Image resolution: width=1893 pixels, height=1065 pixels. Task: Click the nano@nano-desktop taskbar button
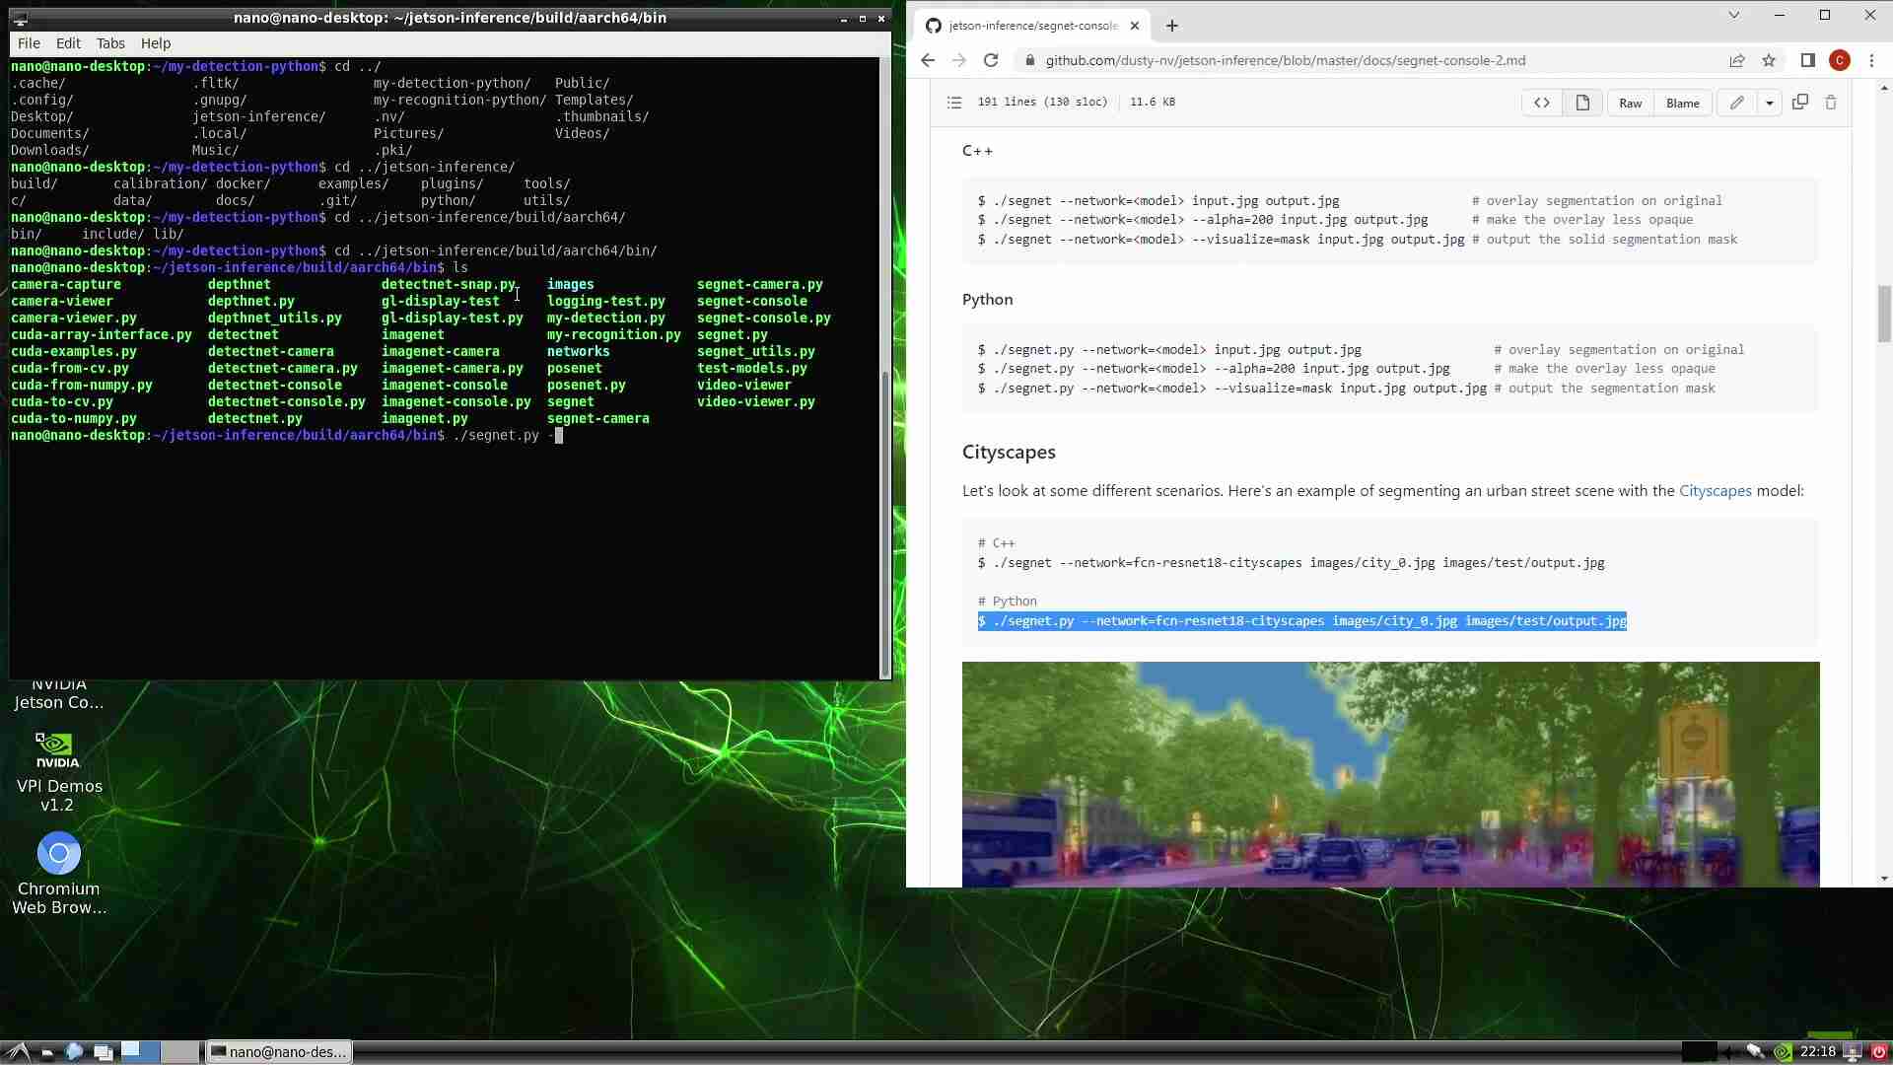[x=279, y=1052]
